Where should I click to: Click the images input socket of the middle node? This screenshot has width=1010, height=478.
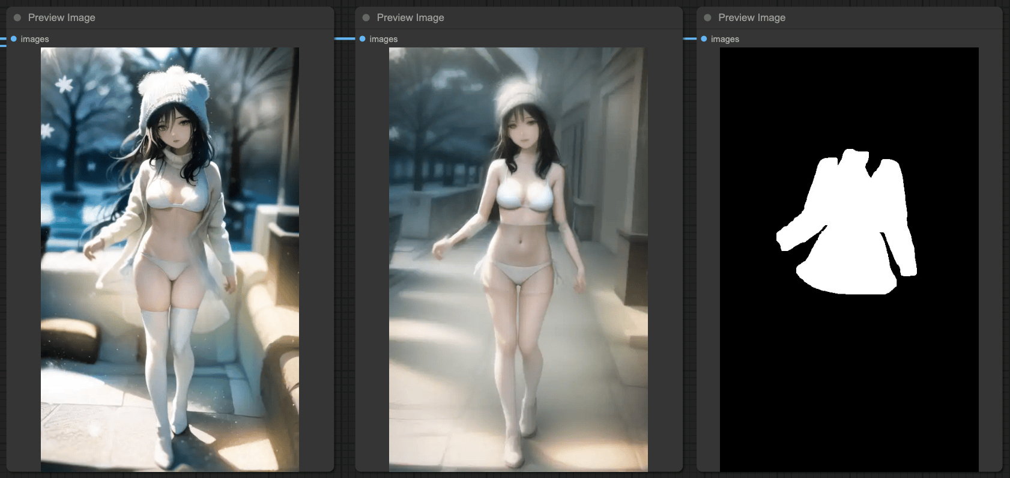pos(363,39)
